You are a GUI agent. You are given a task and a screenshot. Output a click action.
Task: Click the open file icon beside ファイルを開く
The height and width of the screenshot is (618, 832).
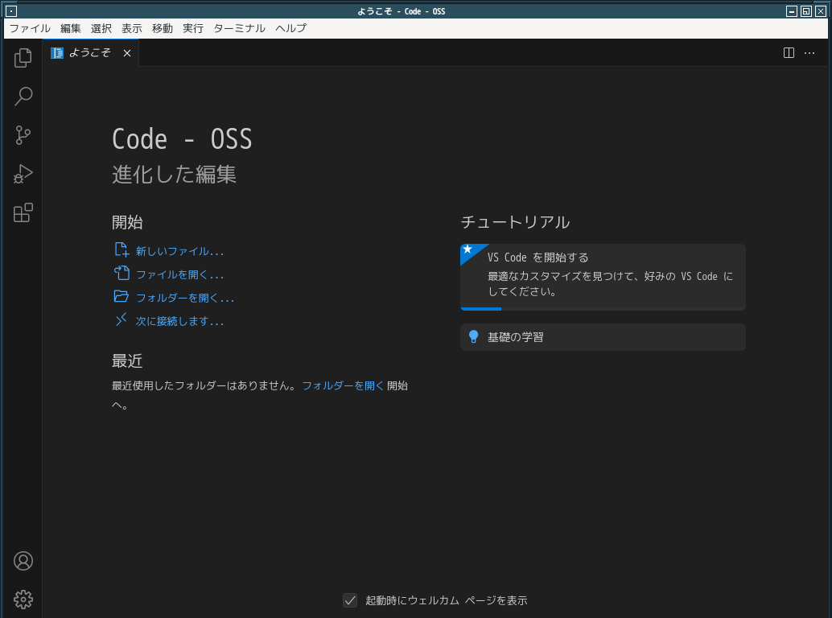tap(122, 273)
